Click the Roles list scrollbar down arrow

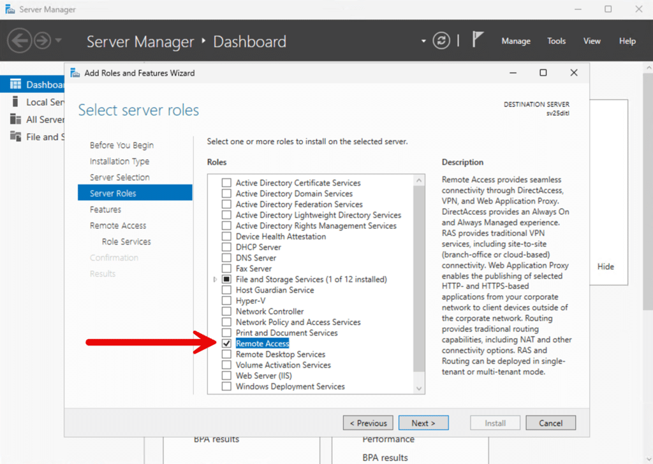[419, 387]
